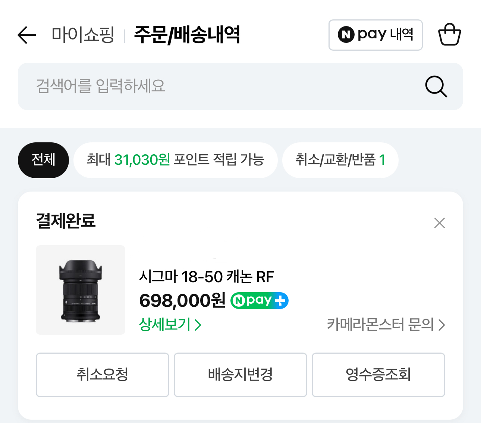
Task: Go back using the left arrow icon
Action: coord(27,35)
